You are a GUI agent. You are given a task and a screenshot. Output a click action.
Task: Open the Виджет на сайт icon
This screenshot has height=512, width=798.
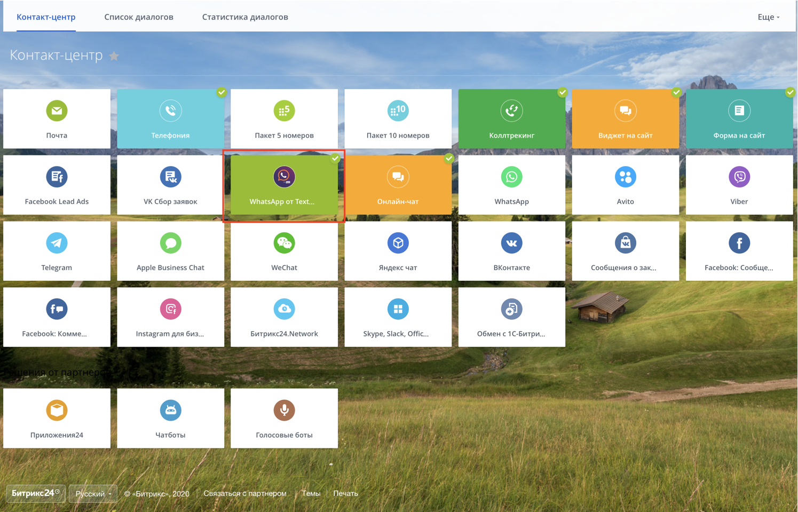625,111
